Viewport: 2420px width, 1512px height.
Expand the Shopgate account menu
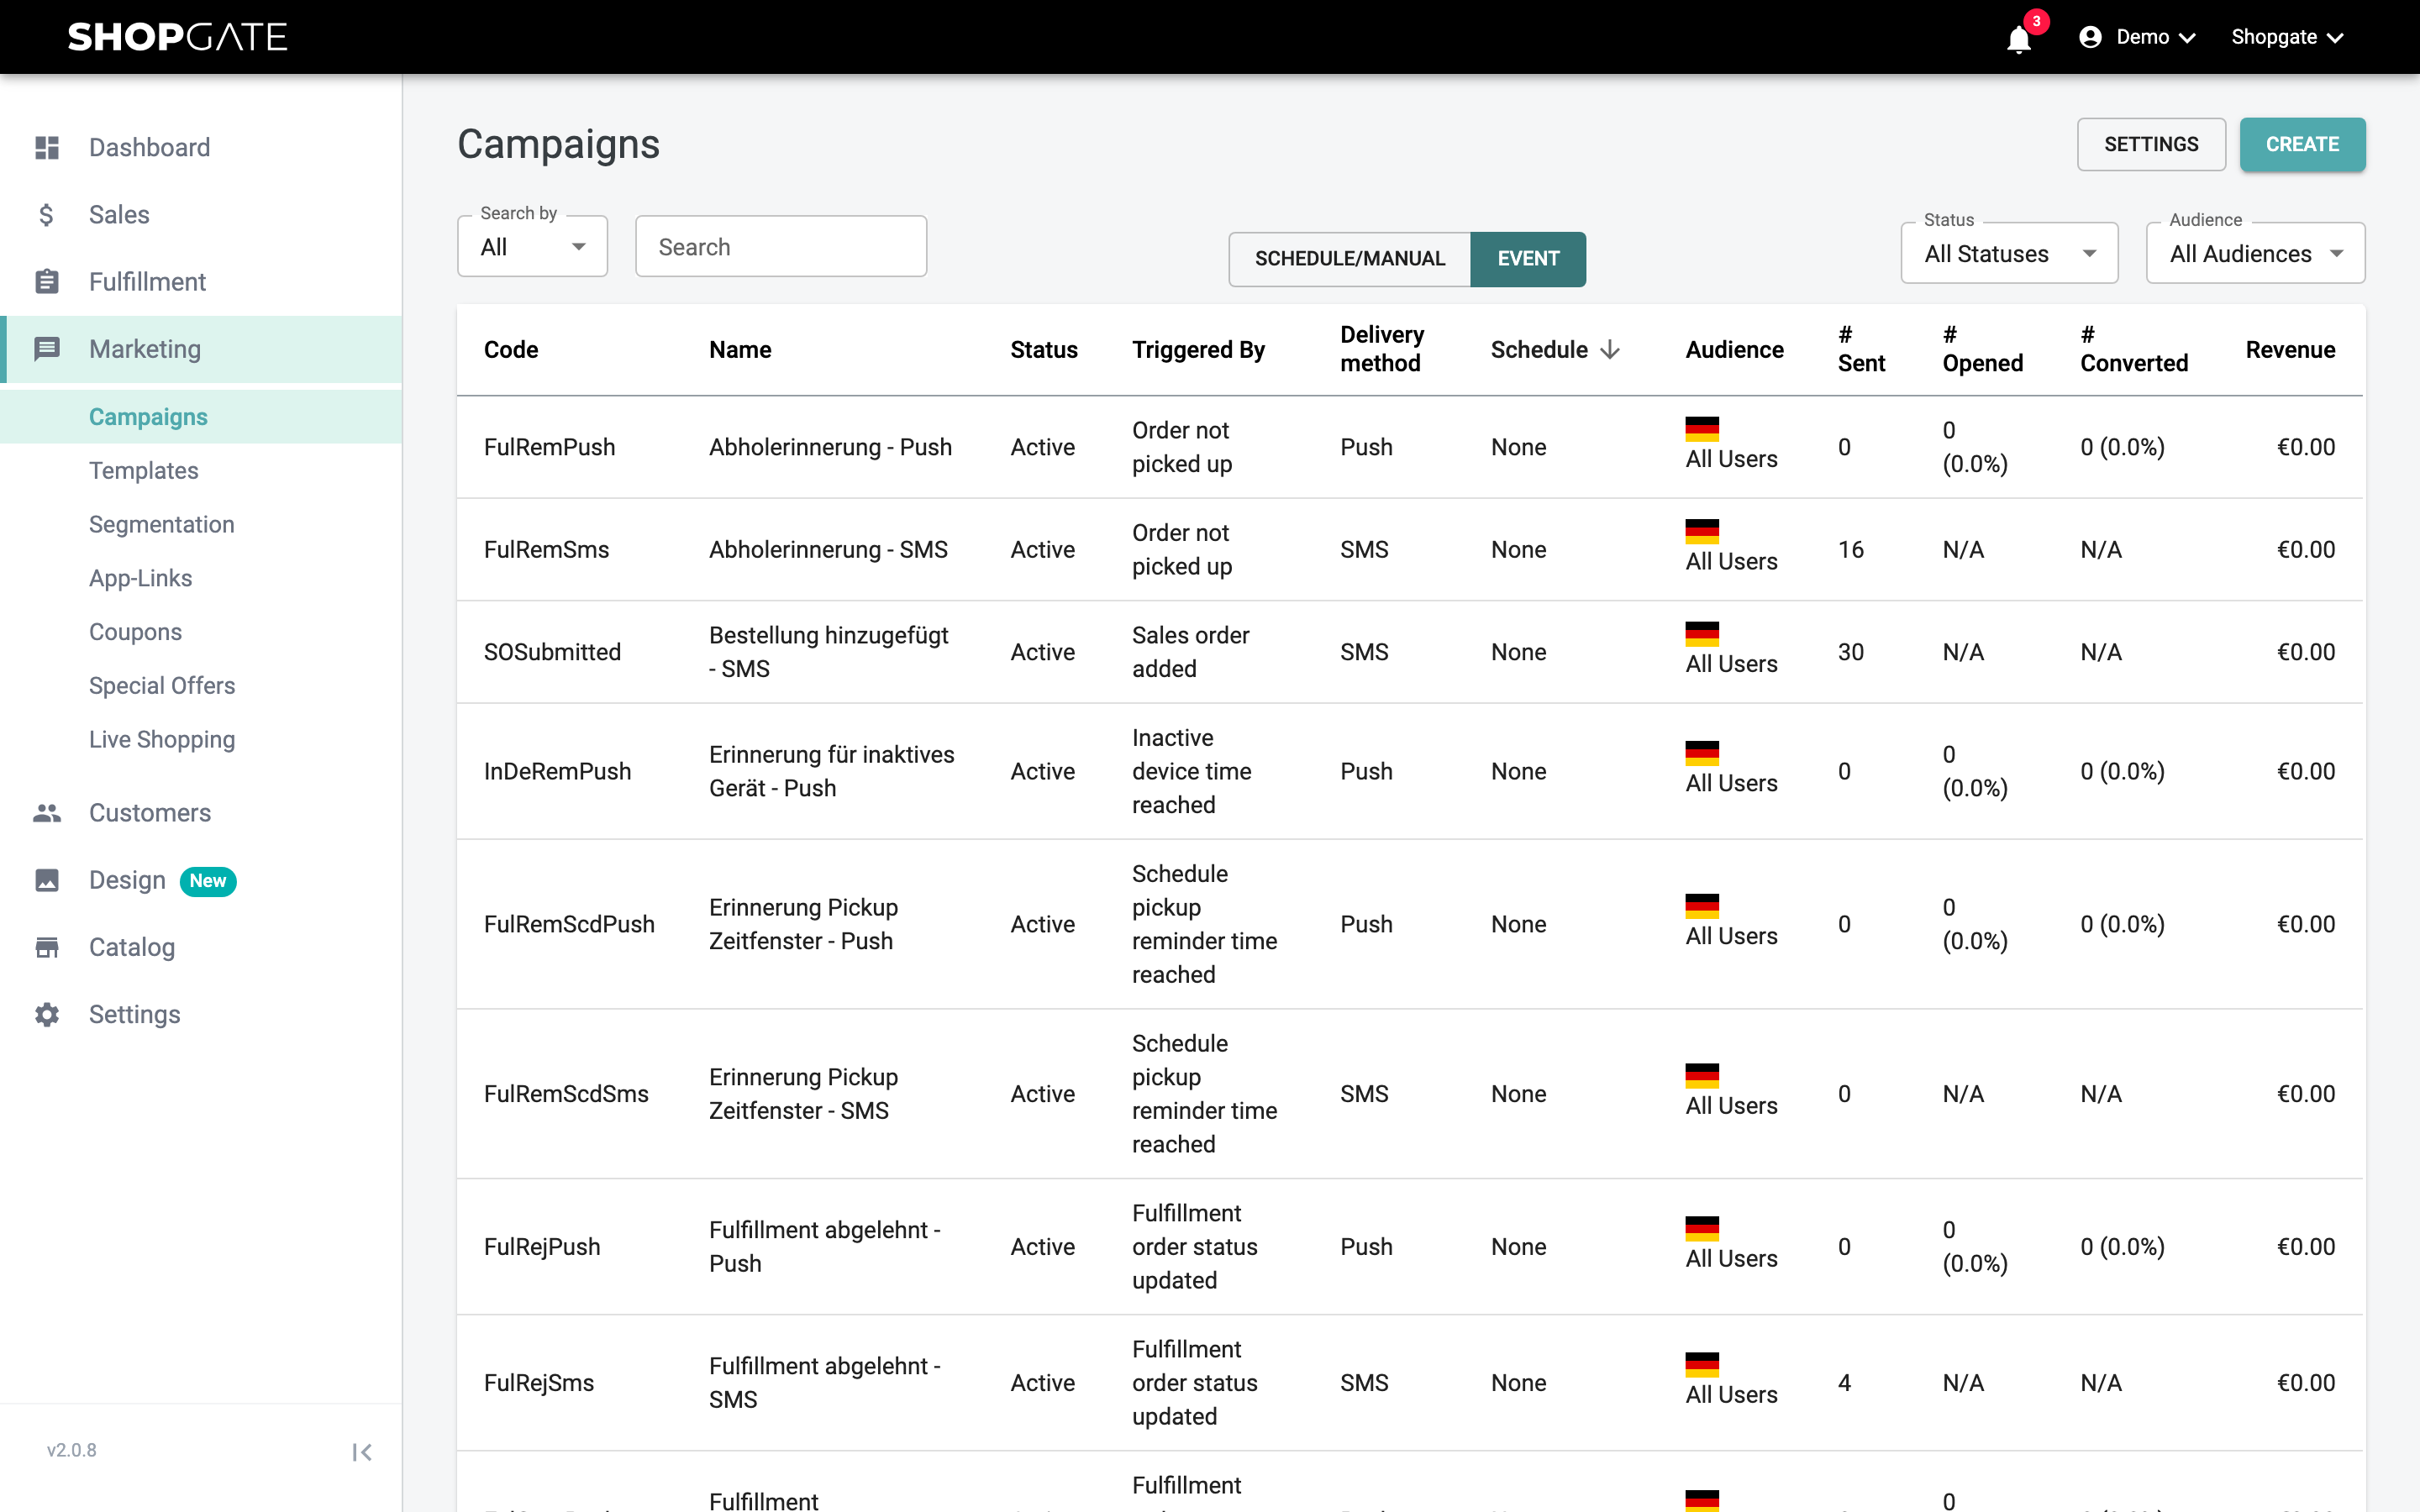2288,37
